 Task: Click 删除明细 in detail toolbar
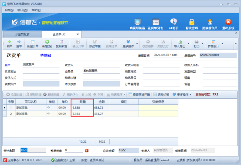point(51,95)
